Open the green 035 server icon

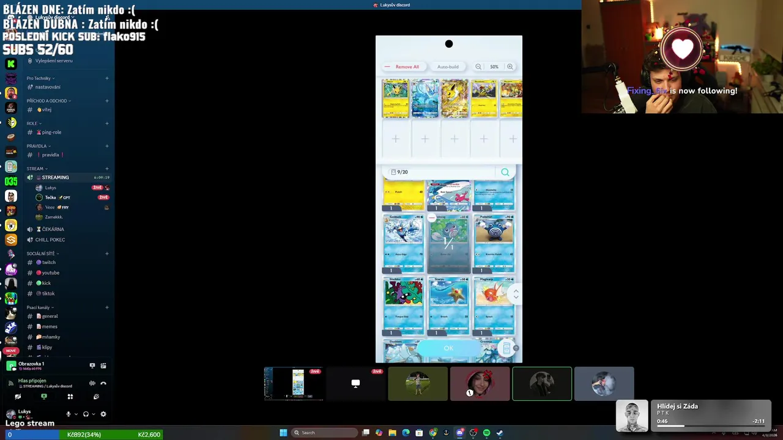coord(10,182)
